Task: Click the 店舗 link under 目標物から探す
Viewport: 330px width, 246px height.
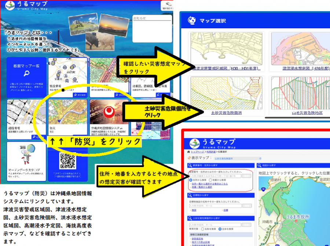Action: [x=225, y=210]
